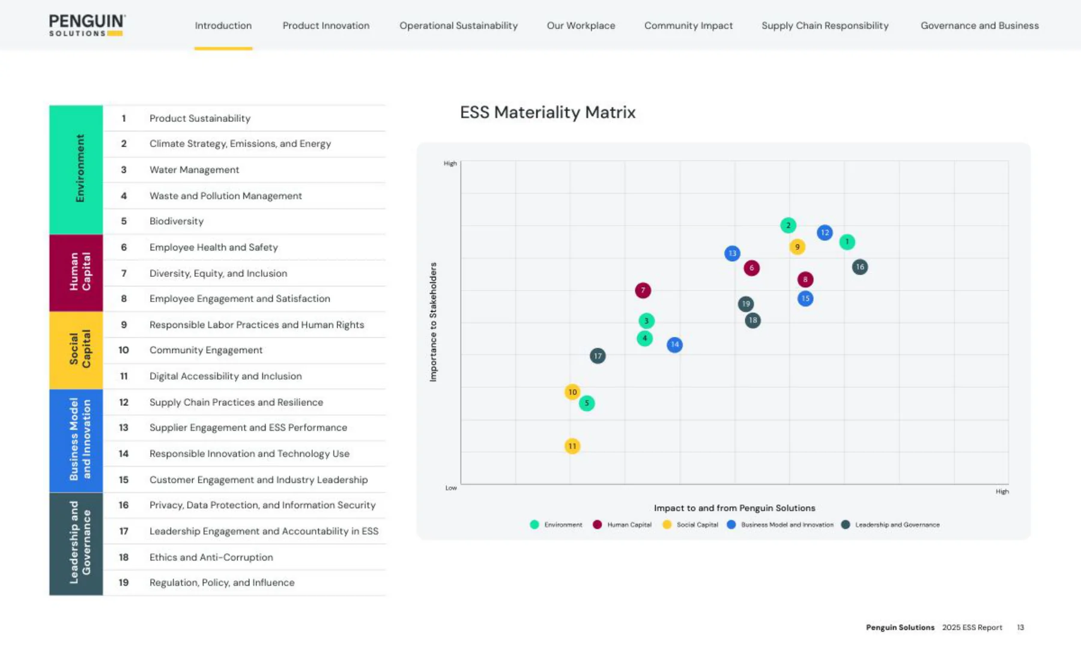This screenshot has width=1081, height=657.
Task: Click Leadership and Governance legend swatch
Action: (846, 525)
